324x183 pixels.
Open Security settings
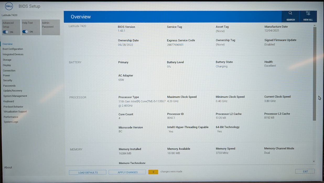(x=8, y=81)
